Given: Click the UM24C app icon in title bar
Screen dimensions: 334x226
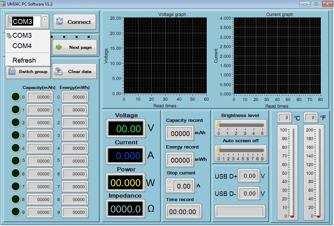Looking at the screenshot, I should [3, 3].
